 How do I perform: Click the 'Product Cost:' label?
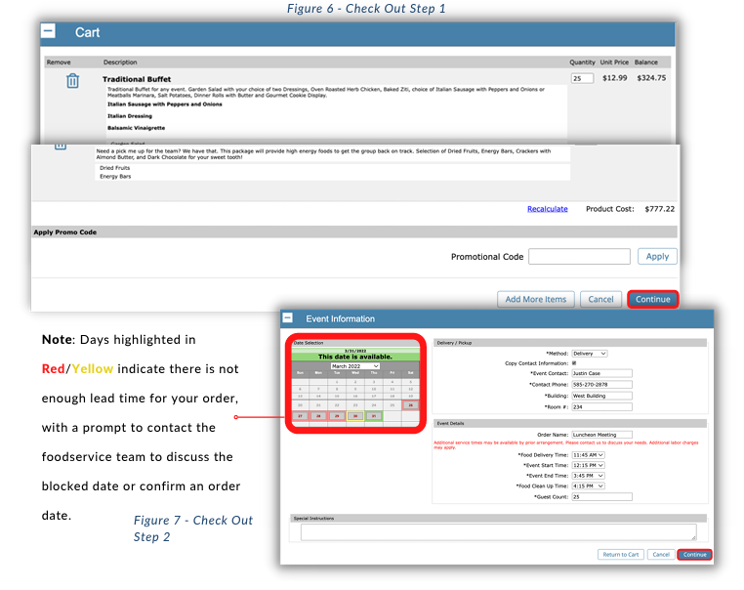pos(609,209)
